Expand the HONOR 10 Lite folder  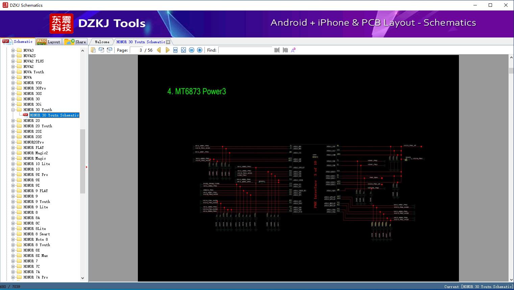point(13,164)
